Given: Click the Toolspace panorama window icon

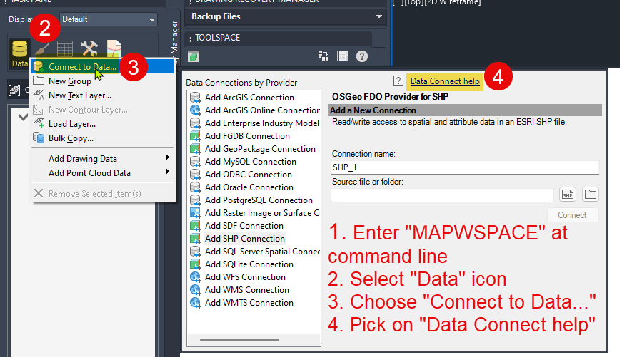Looking at the screenshot, I should [343, 56].
